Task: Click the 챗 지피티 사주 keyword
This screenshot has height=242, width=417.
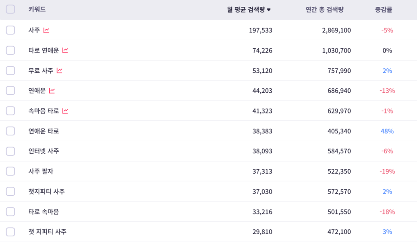Action: (x=47, y=232)
